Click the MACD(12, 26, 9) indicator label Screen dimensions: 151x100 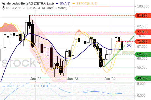[x=18, y=86]
